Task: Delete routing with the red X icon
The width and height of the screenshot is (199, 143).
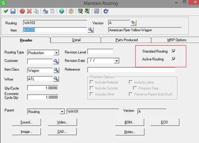Action: [x=29, y=11]
